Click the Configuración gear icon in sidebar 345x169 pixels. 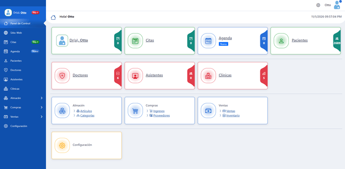pyautogui.click(x=6, y=126)
